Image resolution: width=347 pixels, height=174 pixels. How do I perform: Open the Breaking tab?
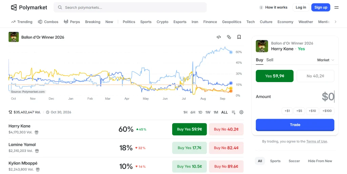click(93, 22)
